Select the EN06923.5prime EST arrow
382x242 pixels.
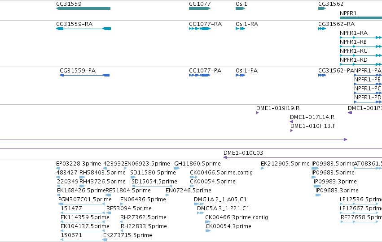(x=126, y=168)
